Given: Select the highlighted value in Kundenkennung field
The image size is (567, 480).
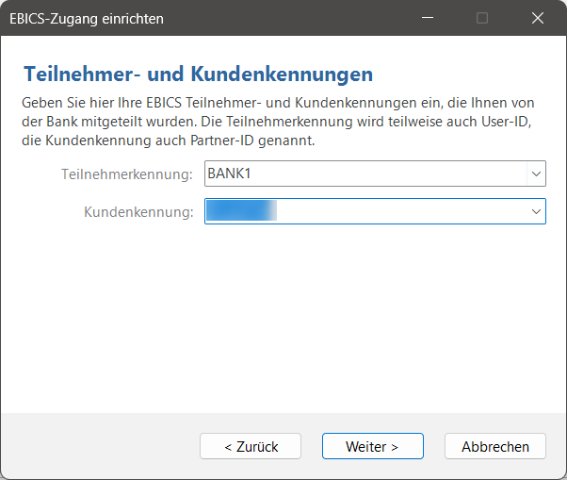Looking at the screenshot, I should [x=240, y=211].
